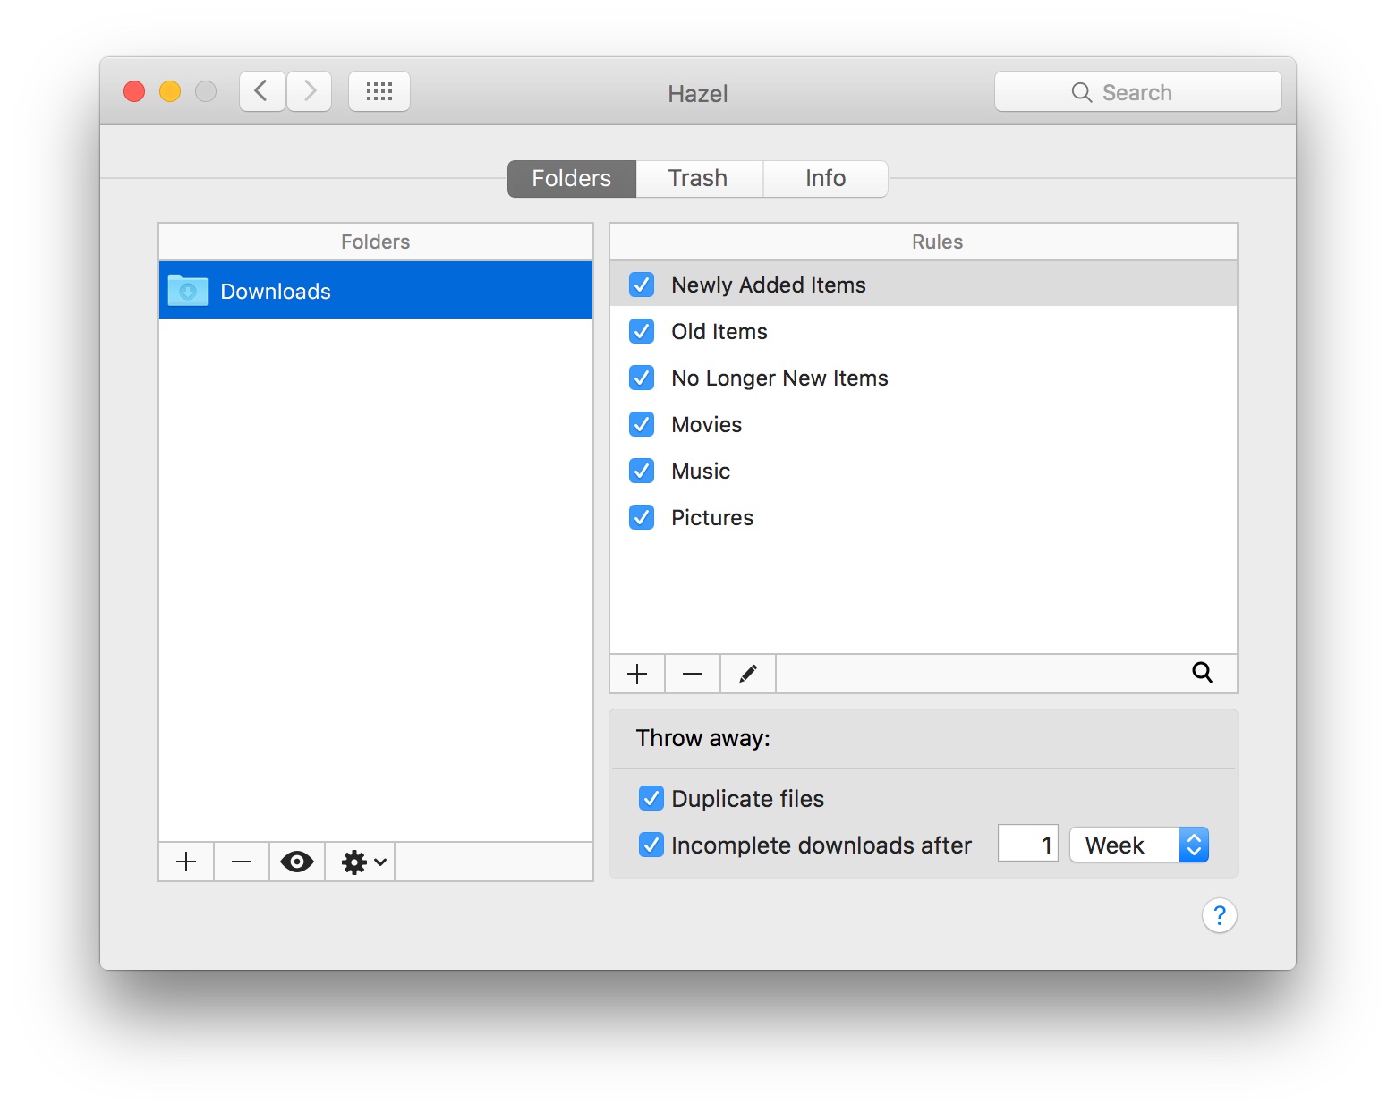1396x1113 pixels.
Task: Switch to the Trash tab
Action: [x=698, y=179]
